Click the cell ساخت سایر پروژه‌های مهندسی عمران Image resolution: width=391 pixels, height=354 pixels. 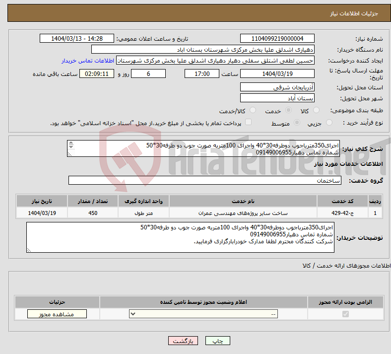(x=243, y=213)
